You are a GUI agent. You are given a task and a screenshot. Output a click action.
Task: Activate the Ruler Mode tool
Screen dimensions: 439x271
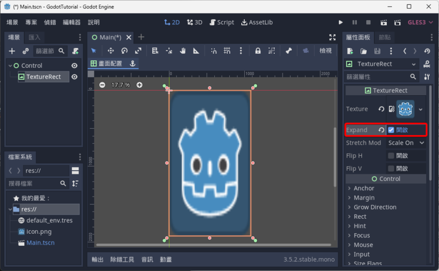(196, 51)
